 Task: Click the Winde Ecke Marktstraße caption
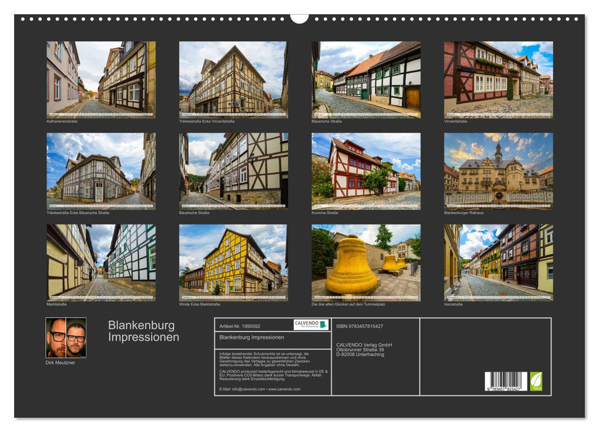[200, 304]
